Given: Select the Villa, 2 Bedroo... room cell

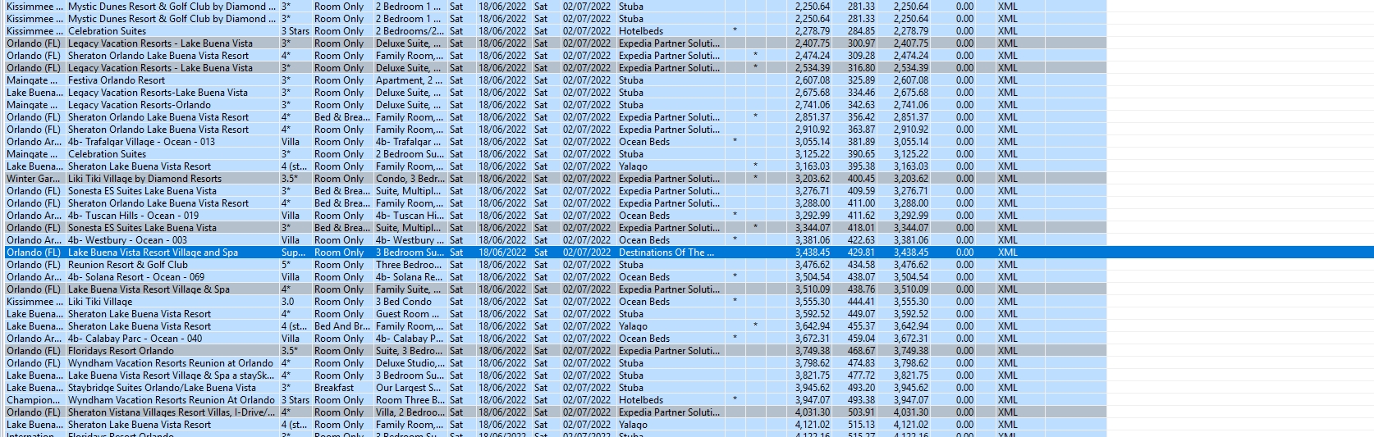Looking at the screenshot, I should pos(410,412).
